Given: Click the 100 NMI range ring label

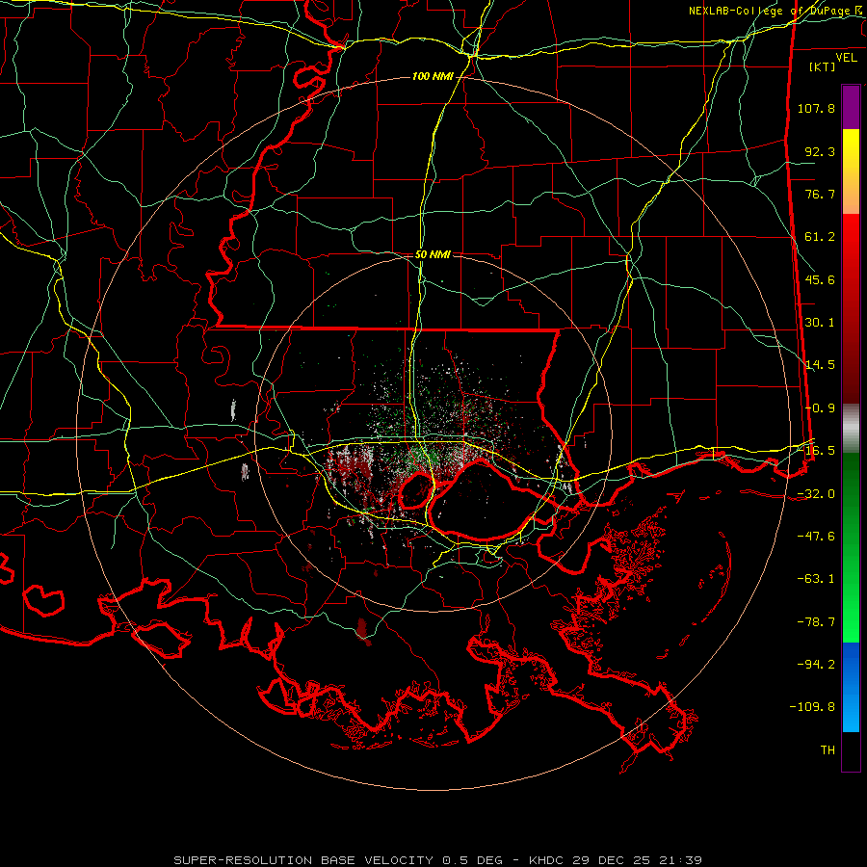Looking at the screenshot, I should click(433, 76).
